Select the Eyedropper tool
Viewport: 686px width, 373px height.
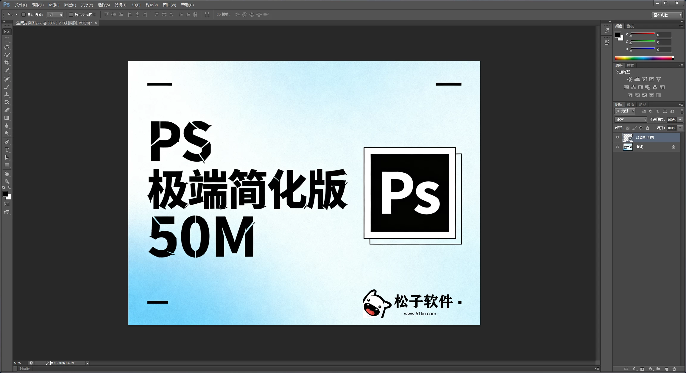click(x=7, y=71)
